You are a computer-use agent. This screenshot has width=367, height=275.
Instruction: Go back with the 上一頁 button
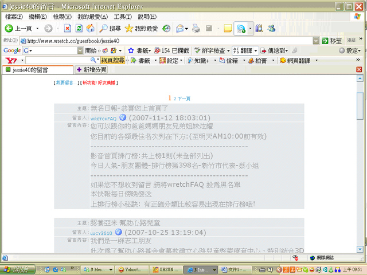coord(18,29)
